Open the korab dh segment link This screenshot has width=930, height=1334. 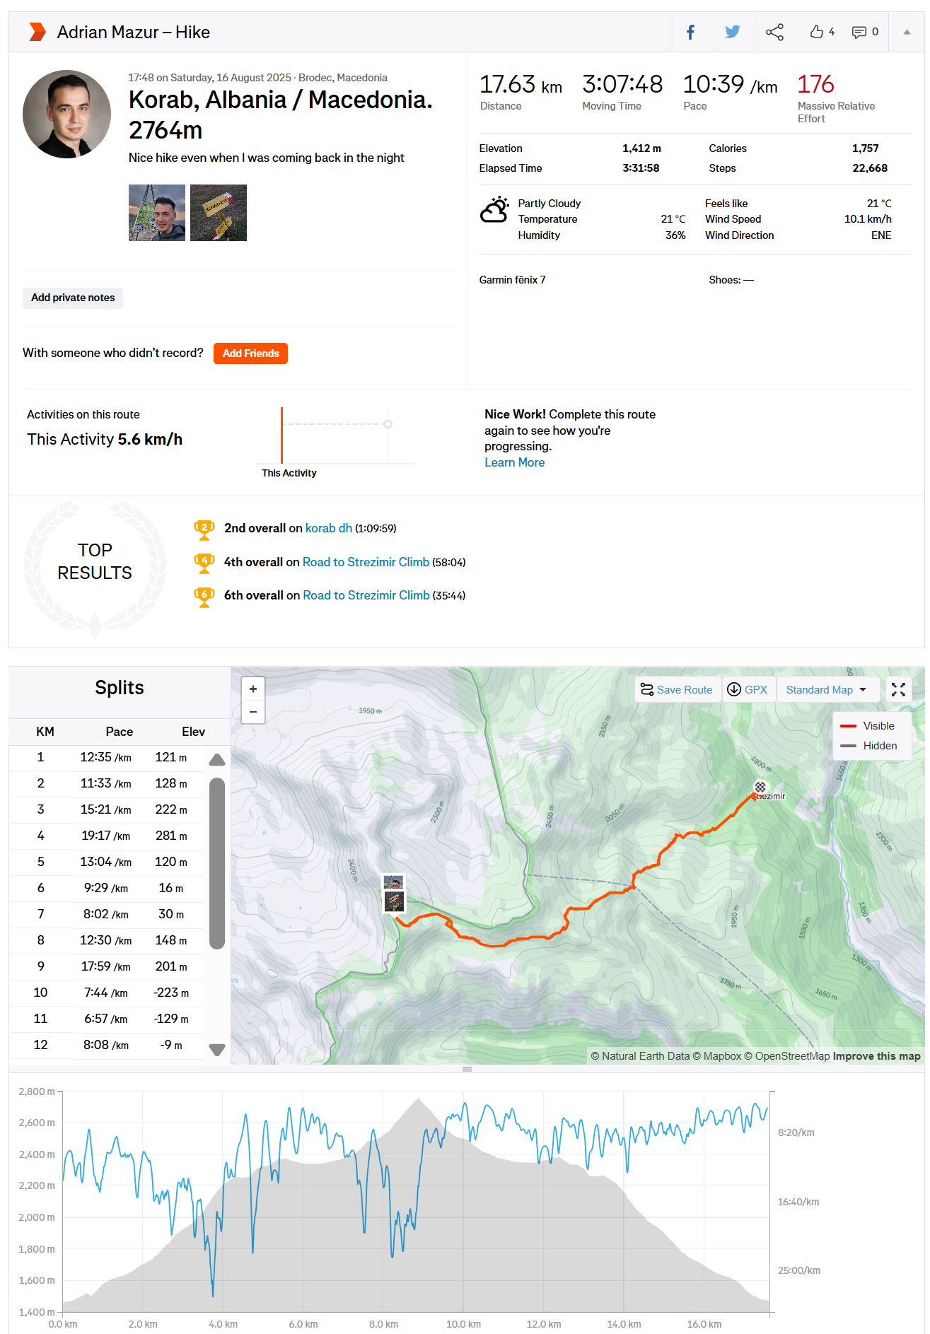coord(328,528)
